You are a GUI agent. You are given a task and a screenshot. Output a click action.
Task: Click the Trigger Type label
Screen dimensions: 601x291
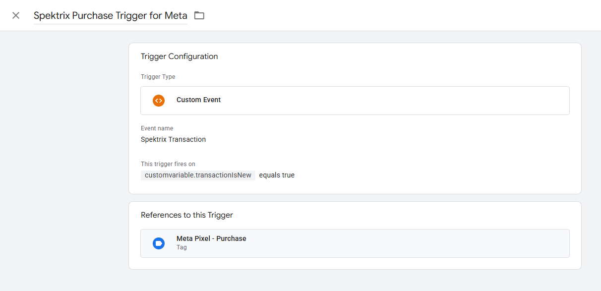coord(158,76)
